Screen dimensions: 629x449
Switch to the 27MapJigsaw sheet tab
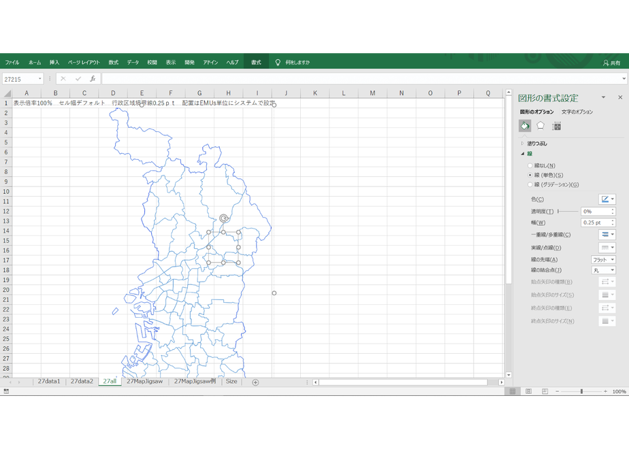click(x=145, y=382)
